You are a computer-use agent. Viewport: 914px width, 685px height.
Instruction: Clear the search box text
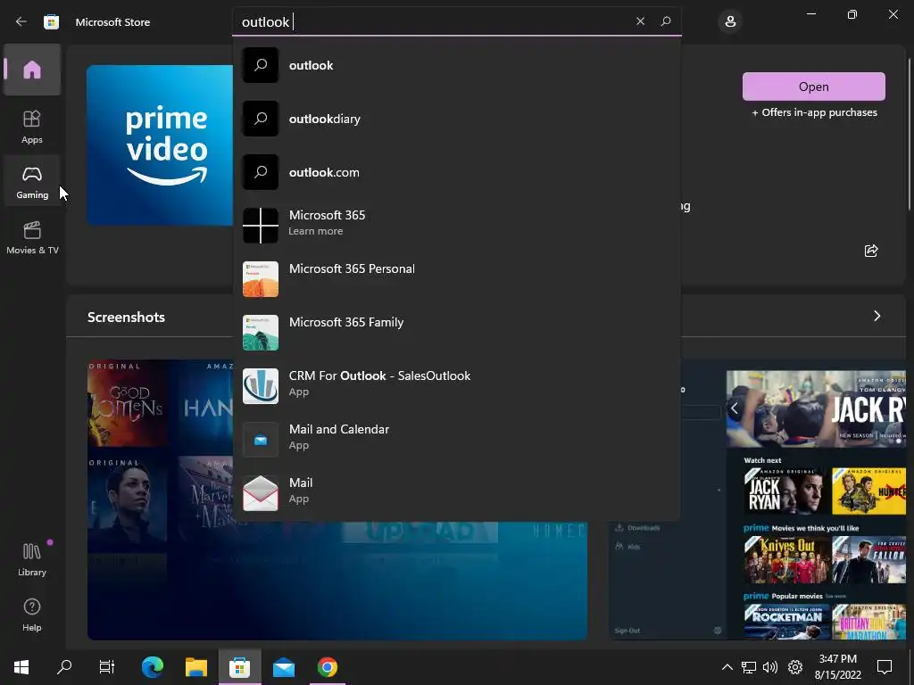[640, 21]
